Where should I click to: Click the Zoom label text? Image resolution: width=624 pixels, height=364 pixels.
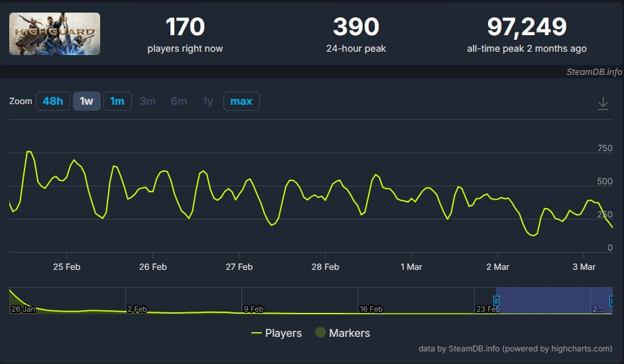coord(21,101)
